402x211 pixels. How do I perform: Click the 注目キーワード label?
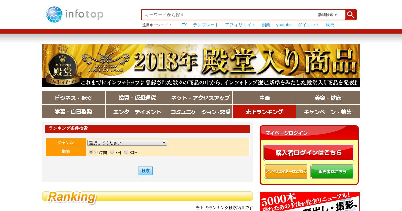coord(157,25)
